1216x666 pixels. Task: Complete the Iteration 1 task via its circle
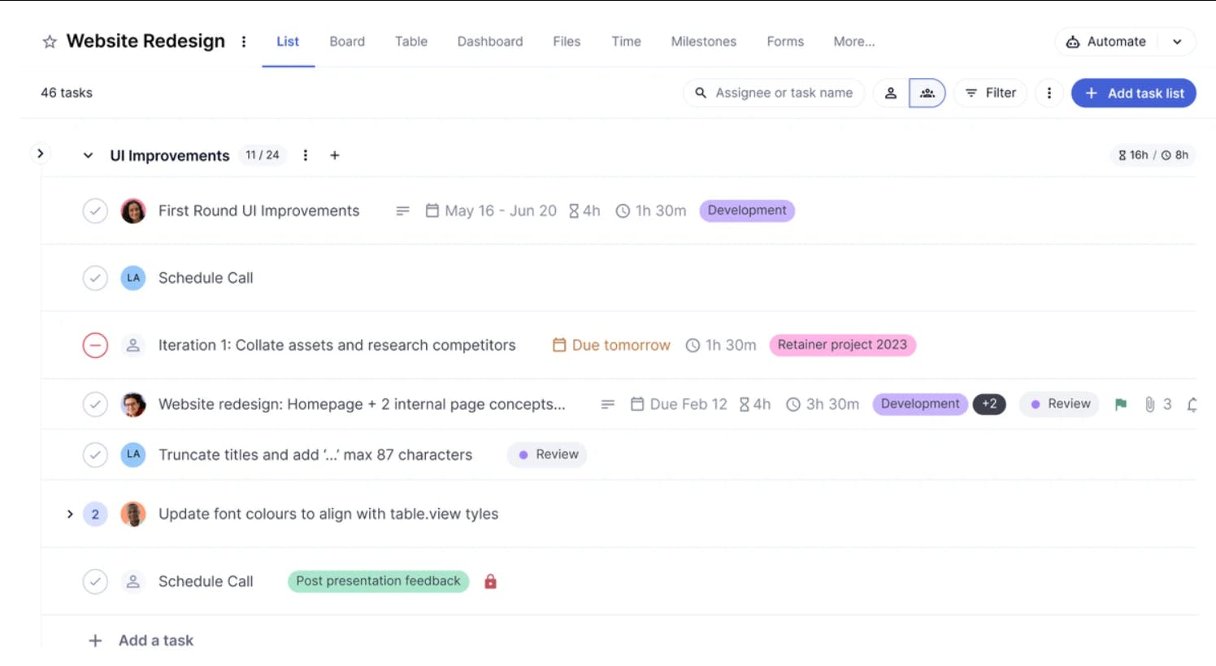95,345
